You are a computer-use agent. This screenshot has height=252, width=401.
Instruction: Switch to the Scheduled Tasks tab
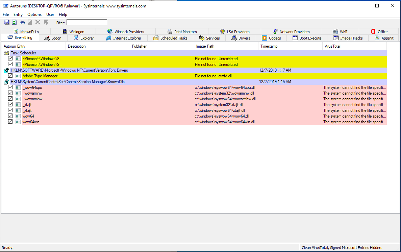170,38
